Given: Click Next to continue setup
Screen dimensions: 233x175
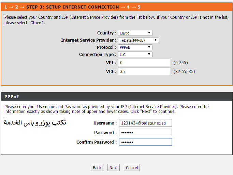Looking at the screenshot, I should point(114,167).
